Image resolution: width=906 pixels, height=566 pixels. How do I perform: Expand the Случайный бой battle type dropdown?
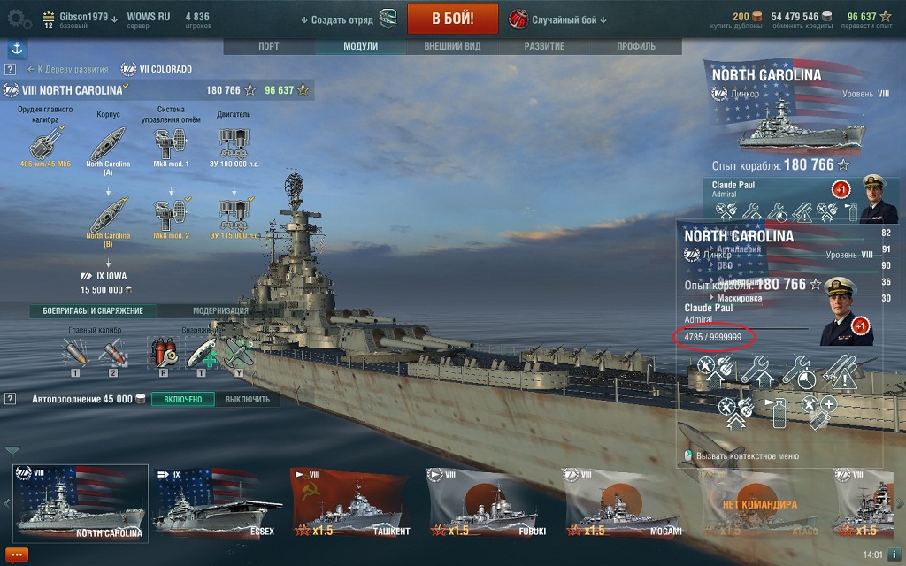558,19
